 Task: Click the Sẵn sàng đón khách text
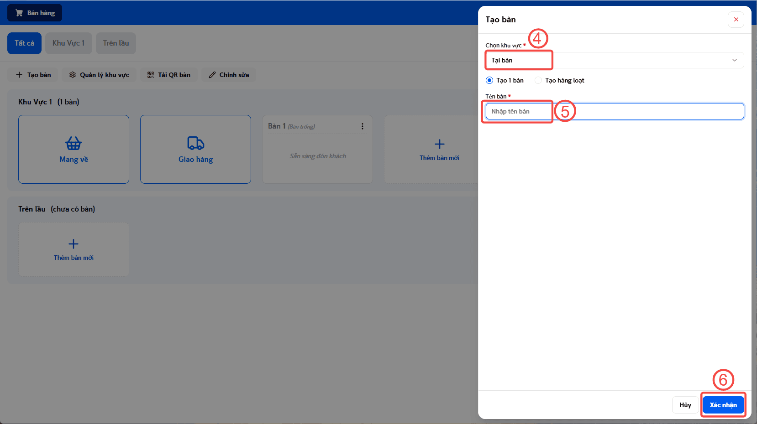[318, 156]
